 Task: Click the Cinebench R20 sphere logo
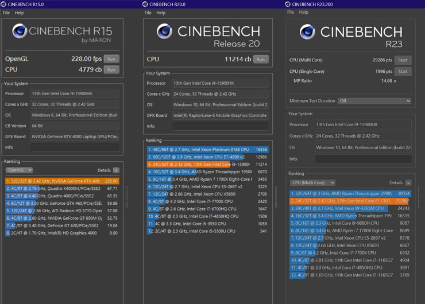(x=164, y=31)
